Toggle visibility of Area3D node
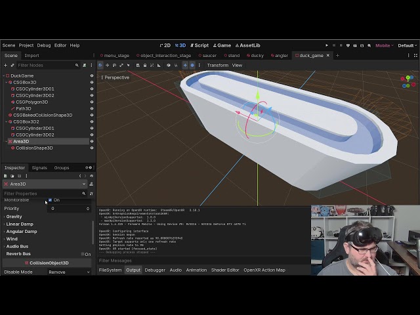Image resolution: width=420 pixels, height=315 pixels. point(92,142)
